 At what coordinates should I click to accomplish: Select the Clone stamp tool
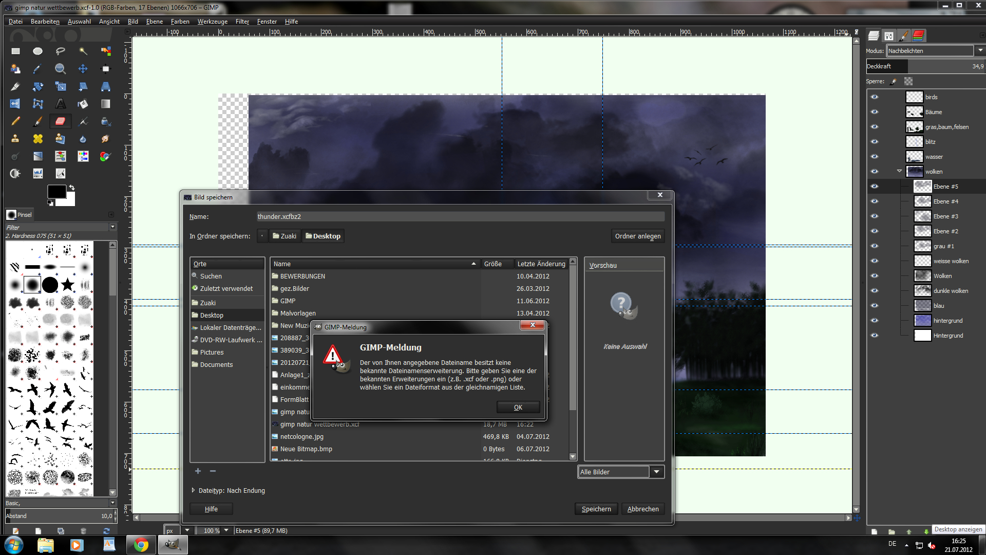(x=15, y=139)
